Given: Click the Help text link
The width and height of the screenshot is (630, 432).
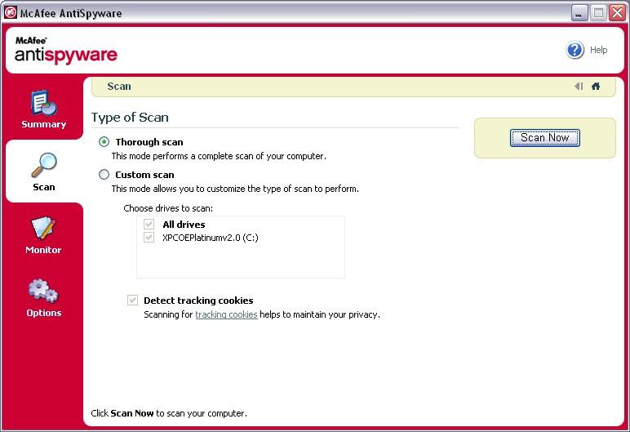Looking at the screenshot, I should click(599, 50).
